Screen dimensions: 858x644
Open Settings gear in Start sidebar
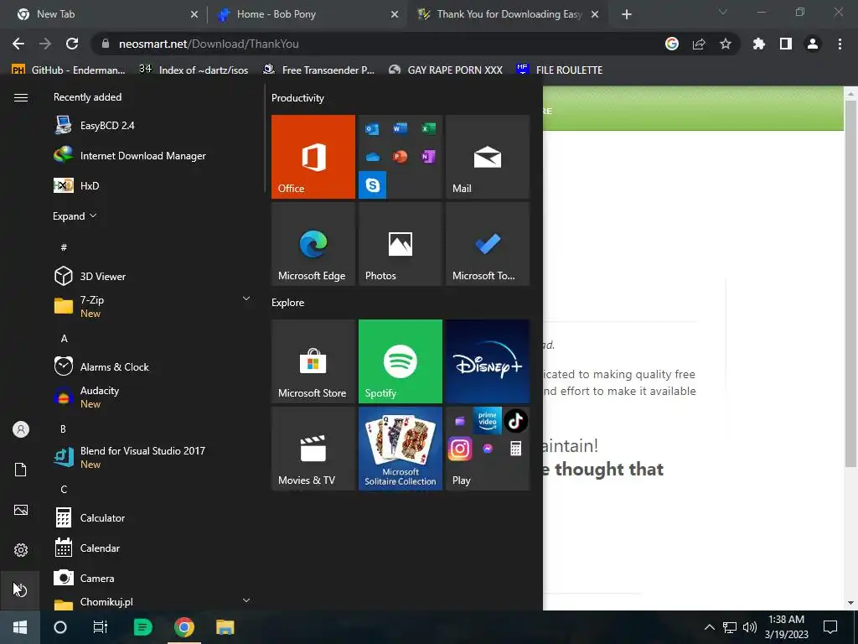[20, 550]
